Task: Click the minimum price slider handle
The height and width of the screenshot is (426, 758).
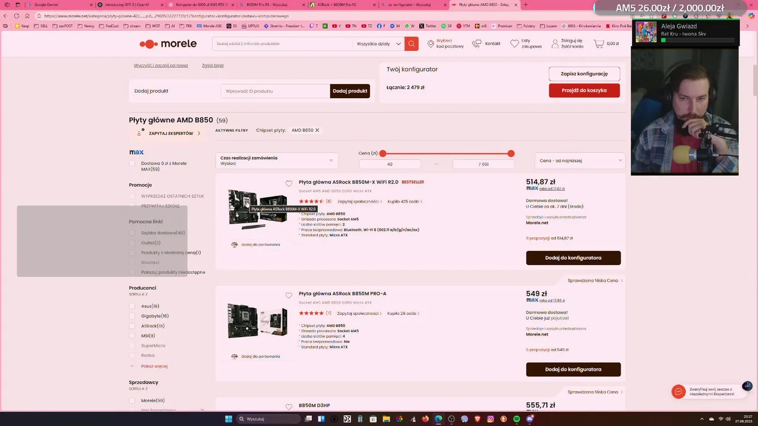Action: [383, 153]
